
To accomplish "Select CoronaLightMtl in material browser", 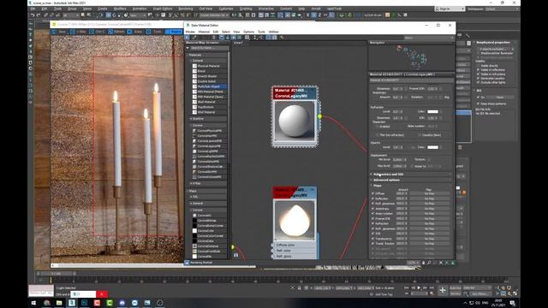I will click(209, 151).
